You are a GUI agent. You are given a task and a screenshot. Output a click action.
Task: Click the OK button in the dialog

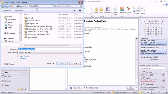pos(62,64)
